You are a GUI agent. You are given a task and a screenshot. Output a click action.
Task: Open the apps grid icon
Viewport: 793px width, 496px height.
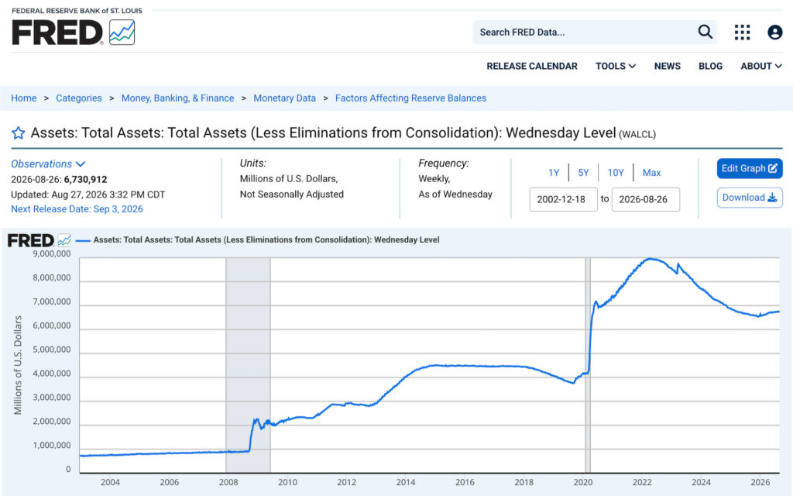coord(742,32)
